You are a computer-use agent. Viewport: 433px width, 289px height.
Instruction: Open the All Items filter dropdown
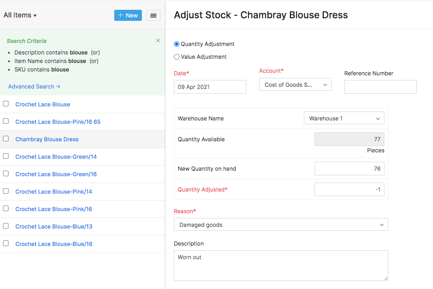point(20,15)
